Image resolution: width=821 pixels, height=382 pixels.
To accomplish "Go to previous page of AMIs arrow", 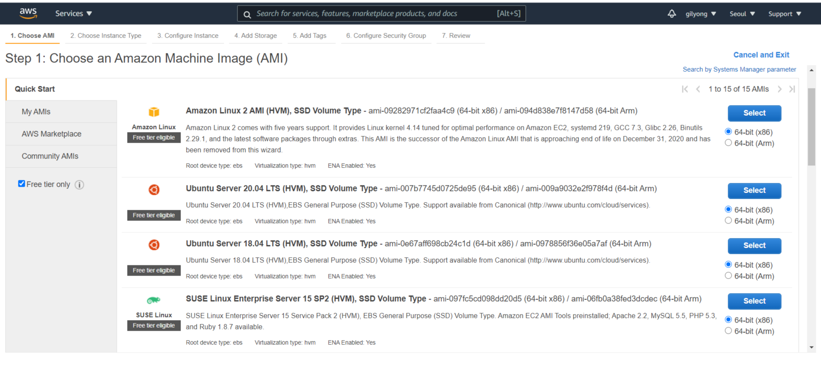I will coord(698,89).
